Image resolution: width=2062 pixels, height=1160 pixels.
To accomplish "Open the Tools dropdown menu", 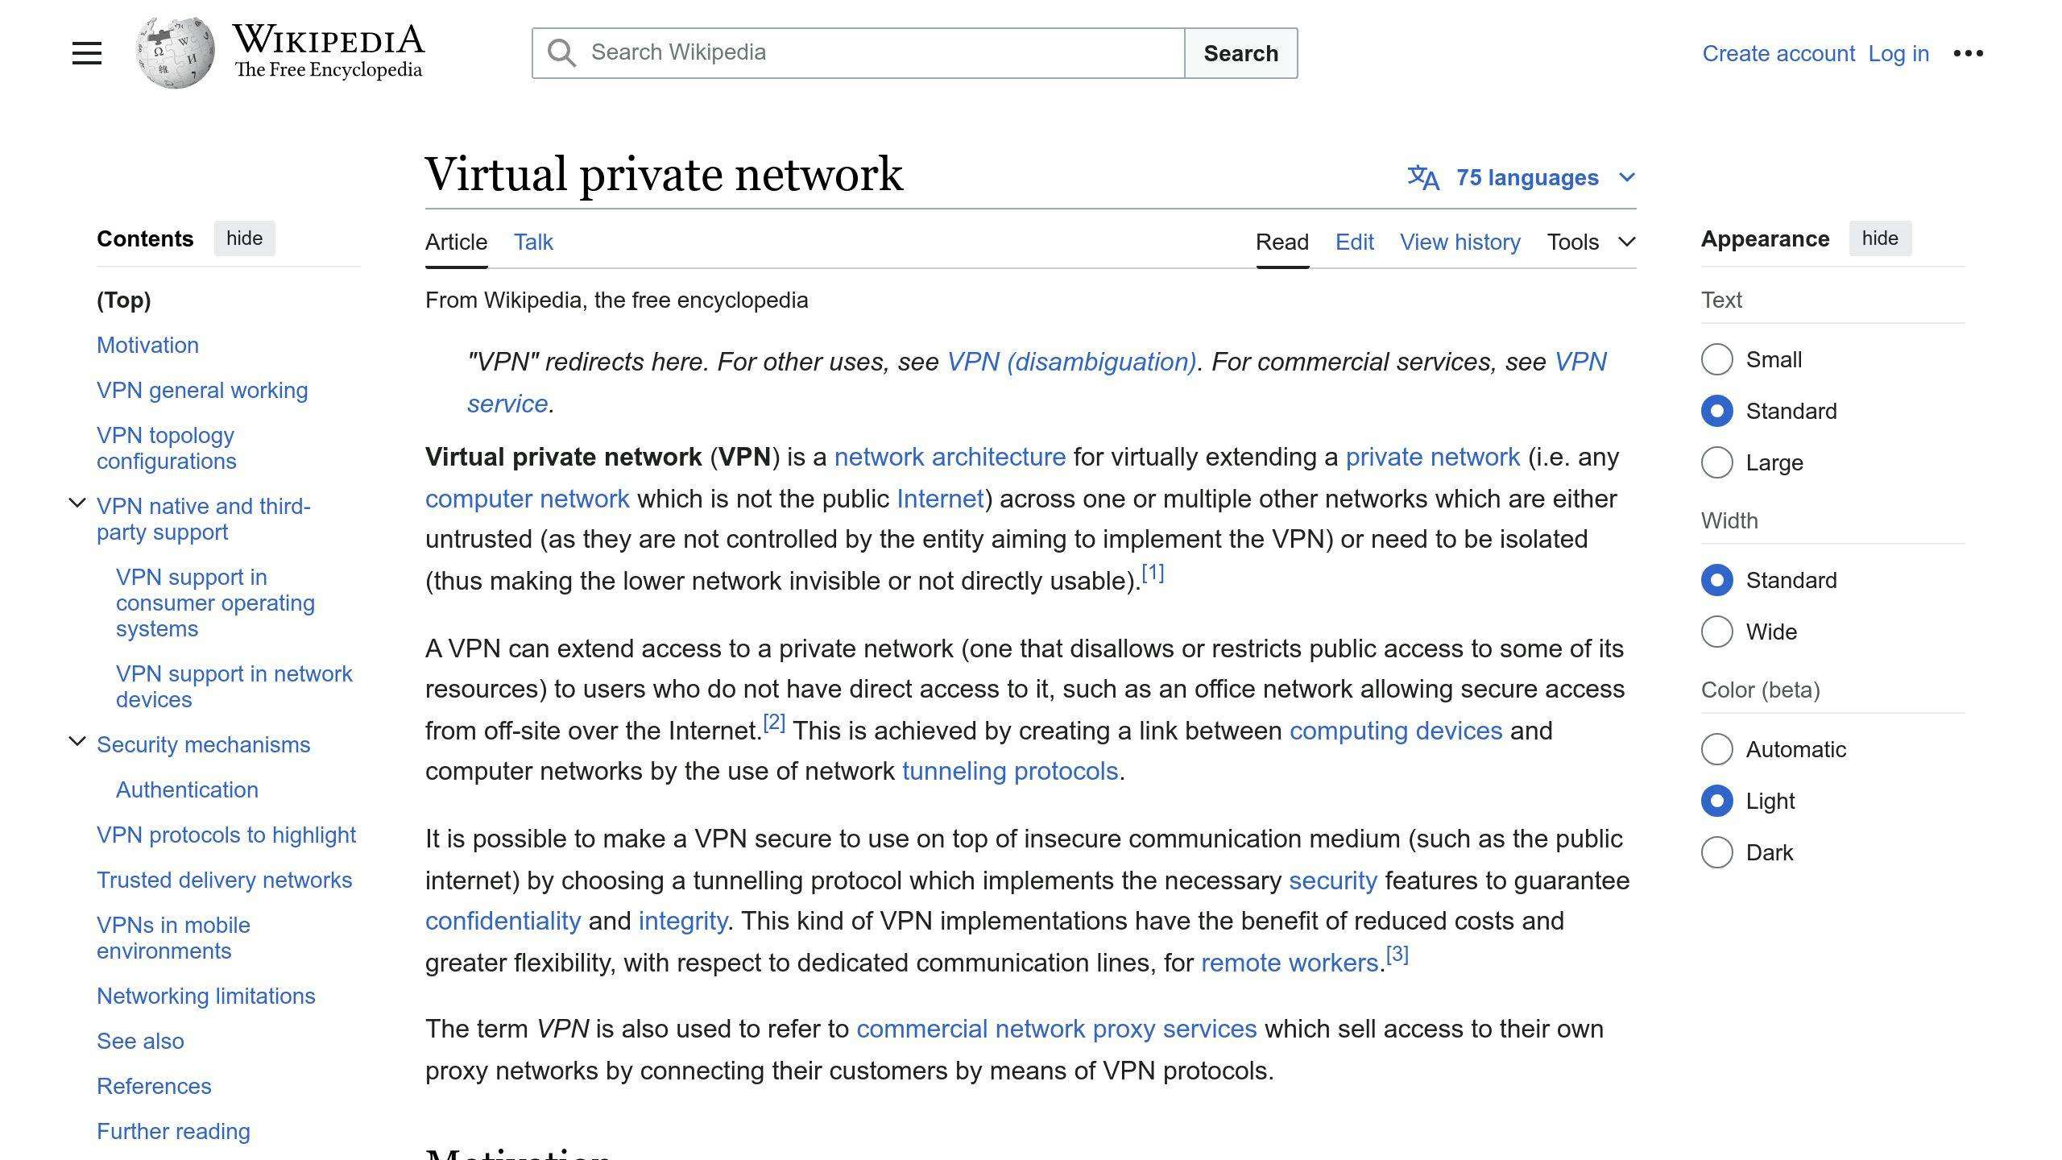I will 1591,242.
